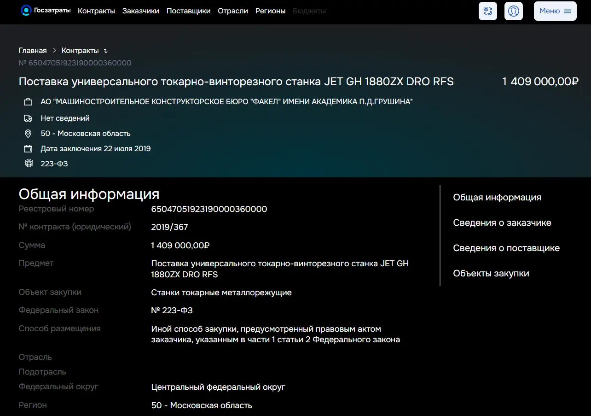The image size is (591, 416).
Task: Click the legal contract number 2019/367
Action: click(x=169, y=227)
